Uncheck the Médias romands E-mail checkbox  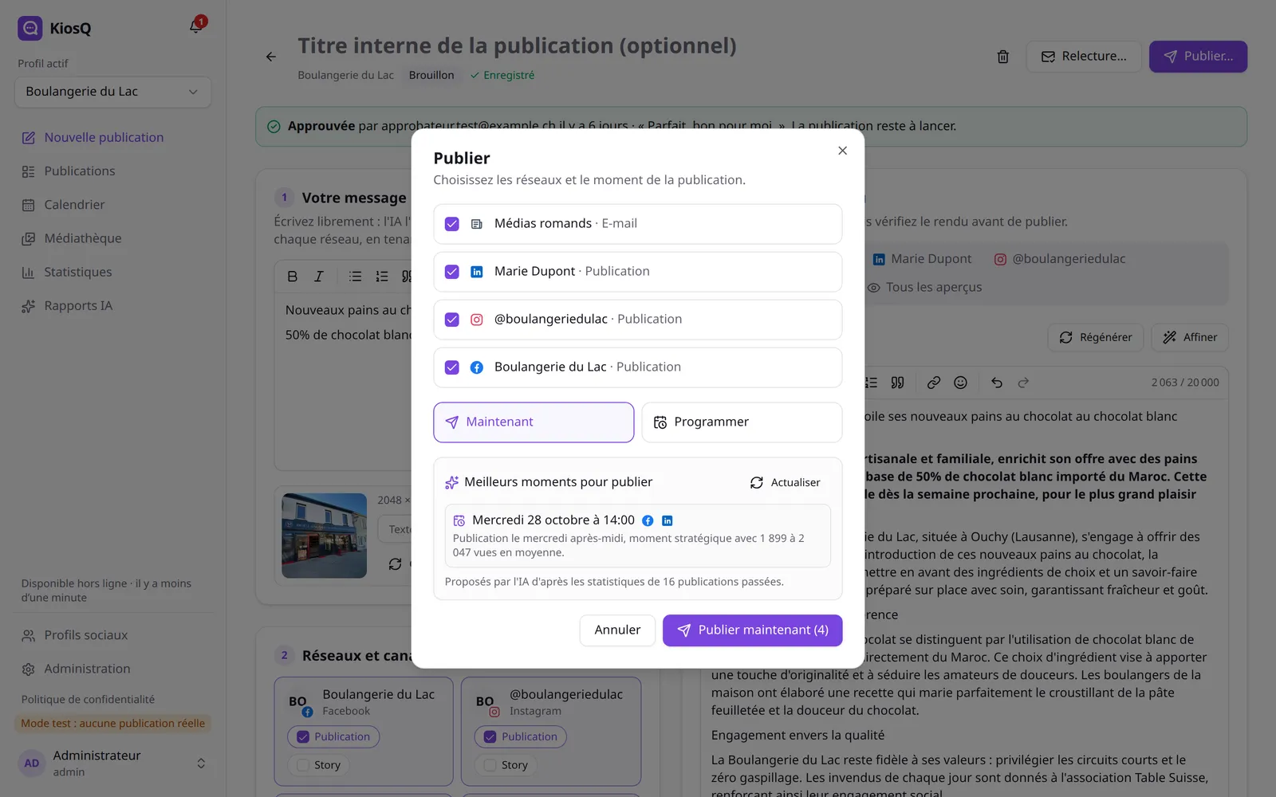pyautogui.click(x=451, y=224)
